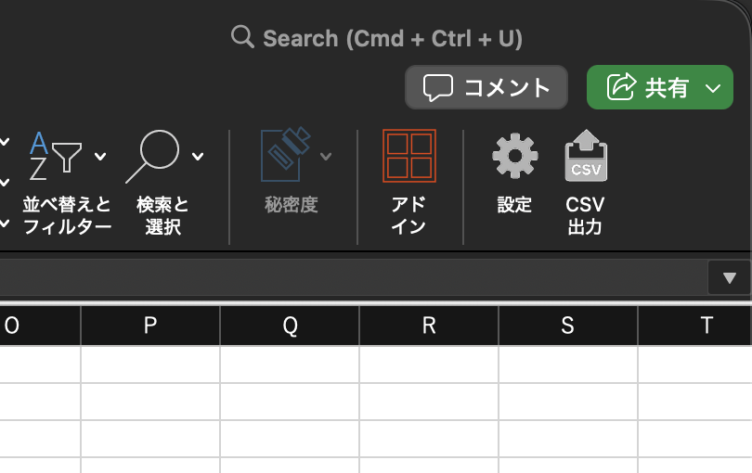Image resolution: width=752 pixels, height=473 pixels.
Task: Click the magnifier icon beside Search
Action: point(242,37)
